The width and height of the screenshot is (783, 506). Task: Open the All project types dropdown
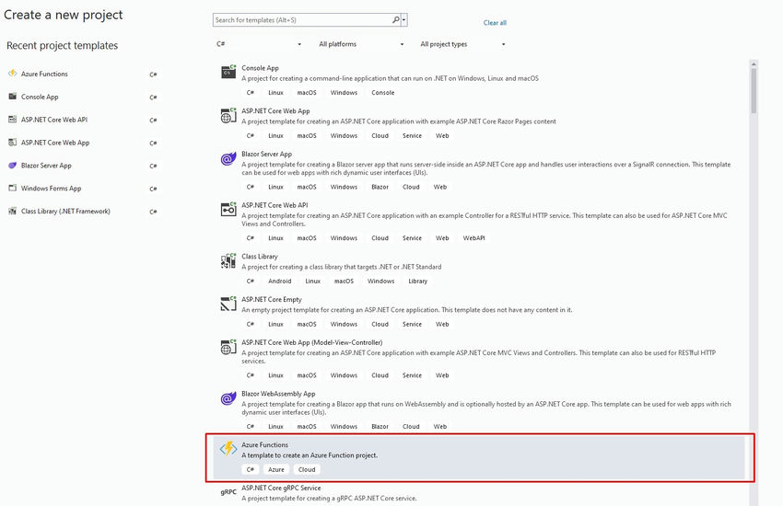[462, 44]
